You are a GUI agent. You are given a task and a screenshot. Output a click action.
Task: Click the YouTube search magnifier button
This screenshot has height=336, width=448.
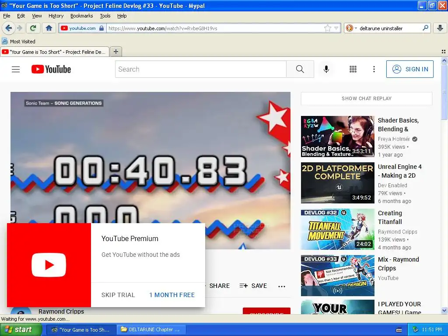pos(300,69)
